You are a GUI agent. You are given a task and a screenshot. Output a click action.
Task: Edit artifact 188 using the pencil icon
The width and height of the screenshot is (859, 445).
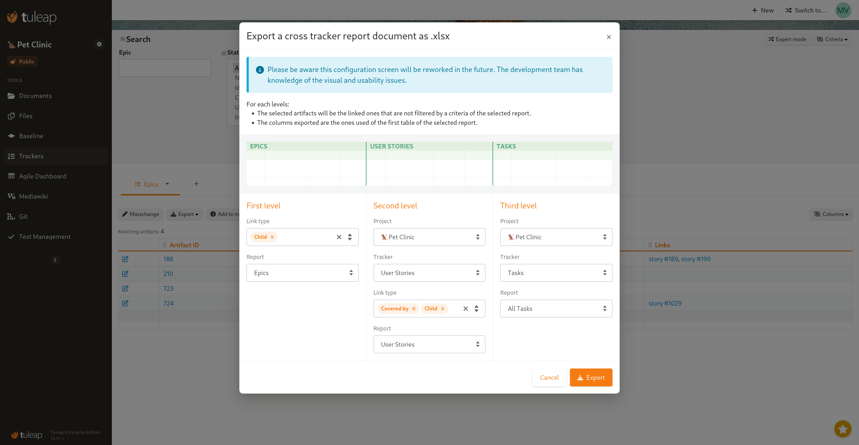pyautogui.click(x=125, y=259)
